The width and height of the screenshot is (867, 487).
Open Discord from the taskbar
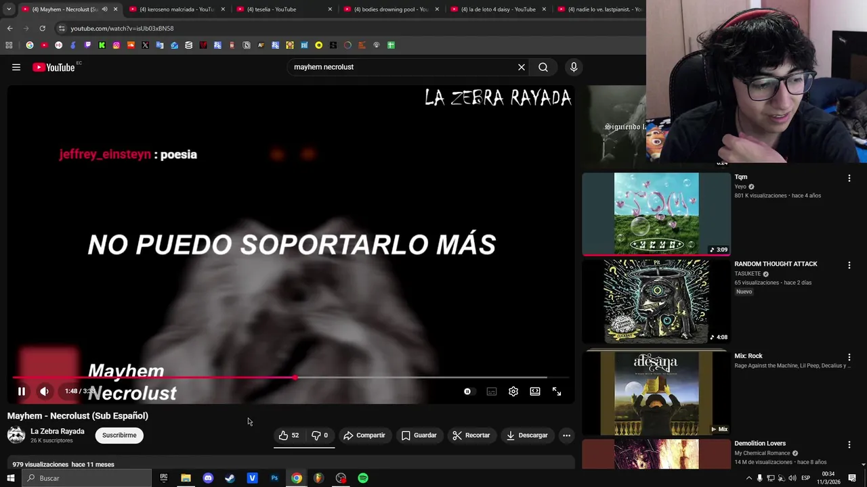pyautogui.click(x=208, y=478)
